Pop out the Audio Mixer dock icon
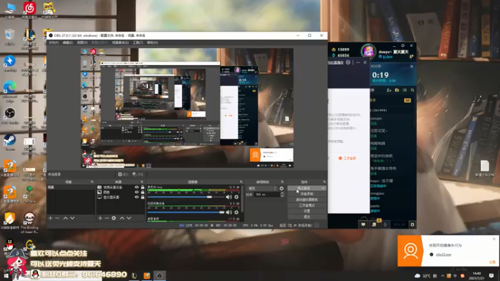Image resolution: width=500 pixels, height=281 pixels. coord(241,182)
